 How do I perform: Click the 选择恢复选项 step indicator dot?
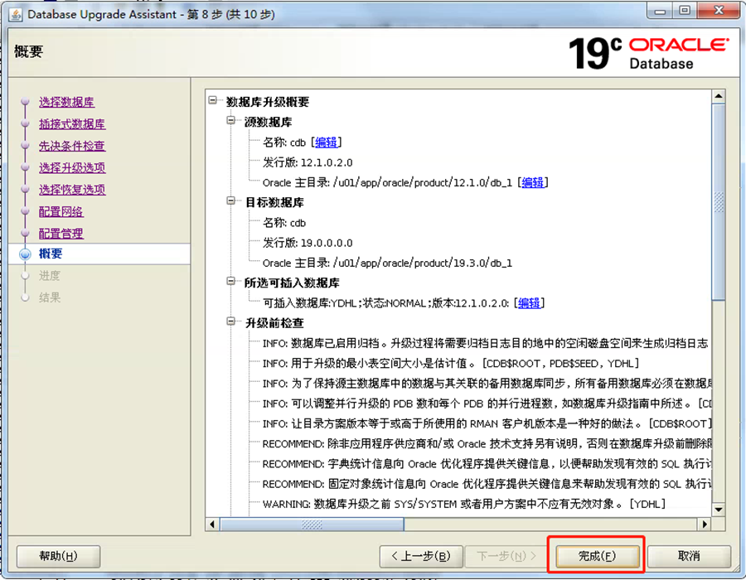click(25, 188)
